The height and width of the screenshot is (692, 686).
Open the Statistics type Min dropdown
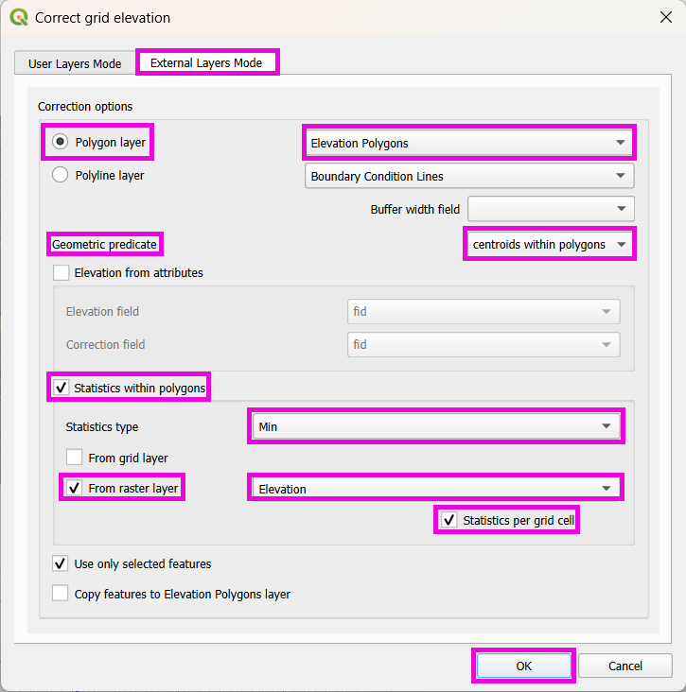click(434, 426)
